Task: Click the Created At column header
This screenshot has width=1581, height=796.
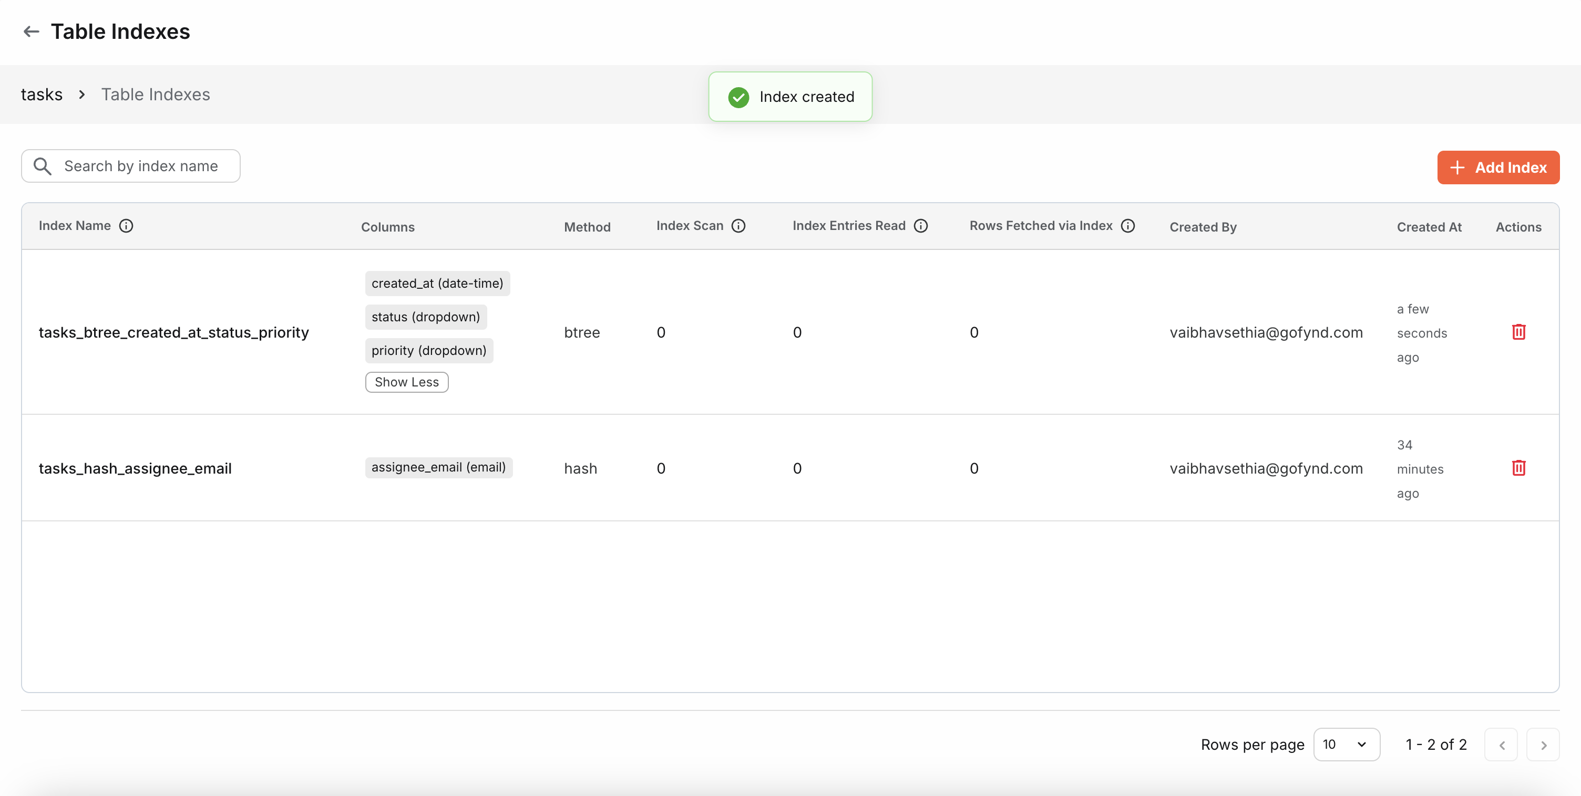Action: tap(1429, 227)
